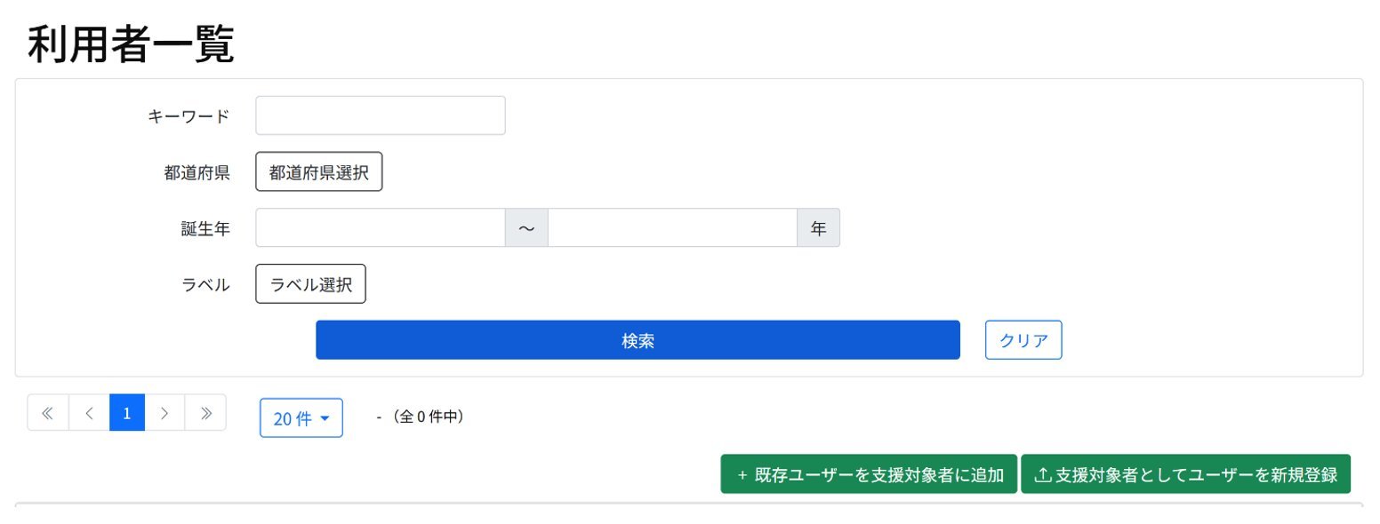
Task: Click the ～ separator between year fields
Action: tap(526, 228)
